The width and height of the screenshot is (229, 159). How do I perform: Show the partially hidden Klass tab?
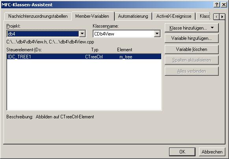pyautogui.click(x=205, y=16)
